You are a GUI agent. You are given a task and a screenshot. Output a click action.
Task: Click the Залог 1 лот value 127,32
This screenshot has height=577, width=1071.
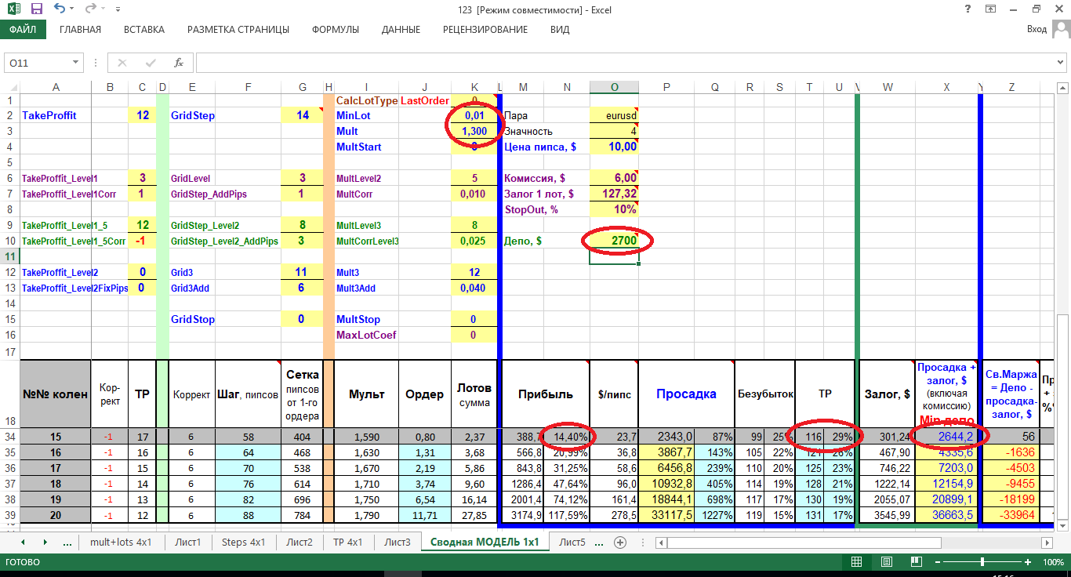coord(614,194)
